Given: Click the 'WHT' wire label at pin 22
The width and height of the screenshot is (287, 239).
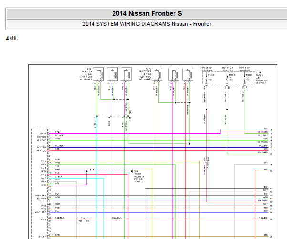Looking at the screenshot, I should (58, 204).
